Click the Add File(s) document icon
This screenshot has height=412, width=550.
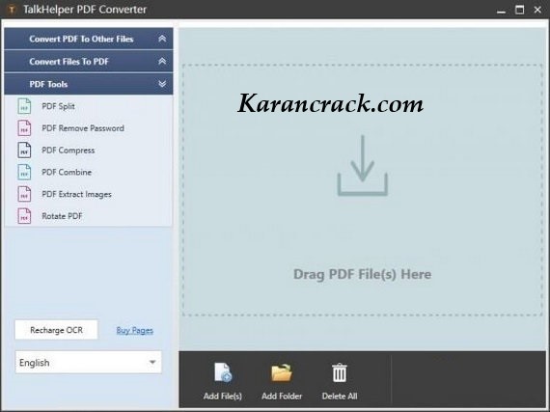click(x=223, y=372)
